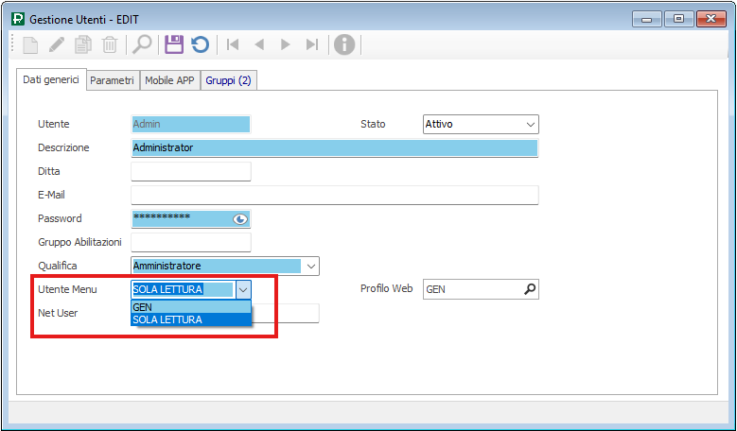Image resolution: width=737 pixels, height=431 pixels.
Task: Open the Mobile APP tab
Action: point(169,81)
